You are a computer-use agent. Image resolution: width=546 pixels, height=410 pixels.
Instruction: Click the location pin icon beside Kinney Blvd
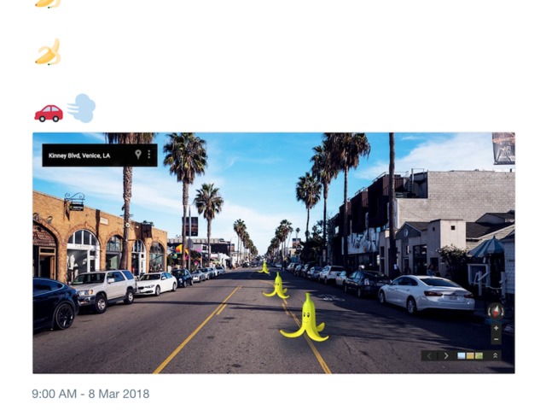138,155
